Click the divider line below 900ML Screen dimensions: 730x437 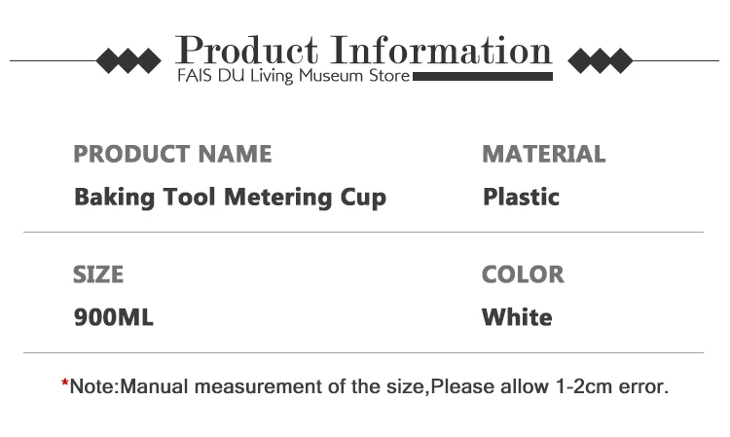click(363, 352)
